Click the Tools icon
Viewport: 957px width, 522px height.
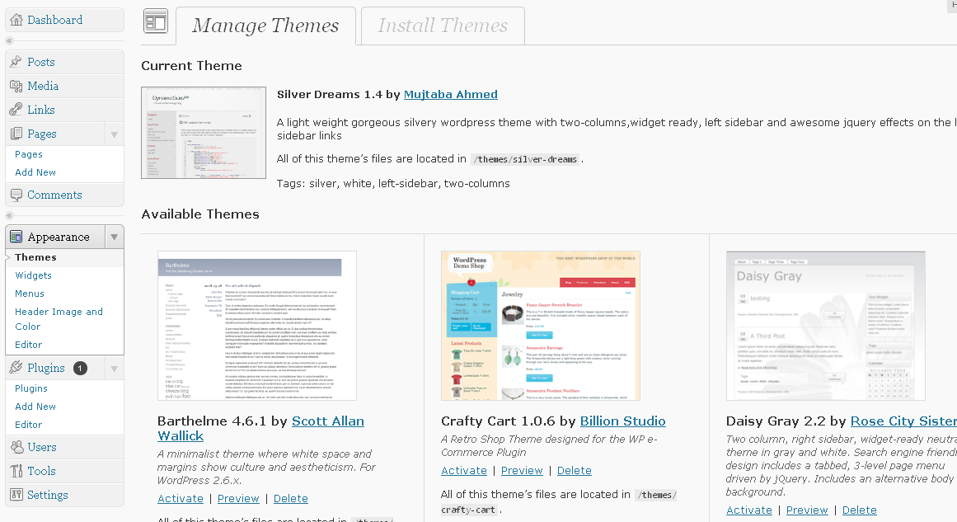pos(18,470)
